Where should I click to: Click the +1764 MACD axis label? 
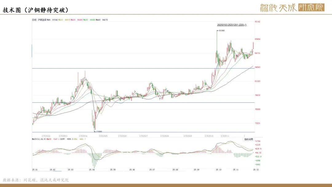pyautogui.click(x=258, y=141)
